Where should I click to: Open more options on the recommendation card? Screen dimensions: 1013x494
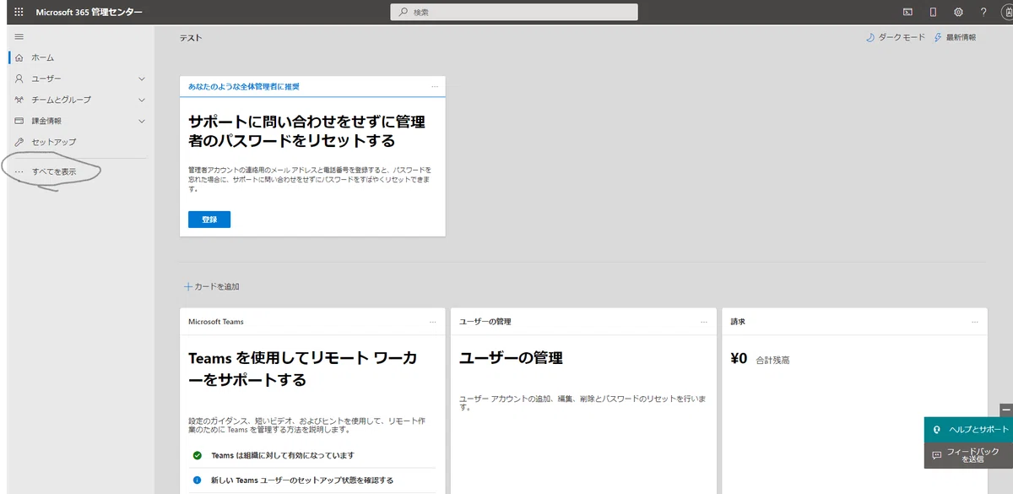pyautogui.click(x=435, y=86)
